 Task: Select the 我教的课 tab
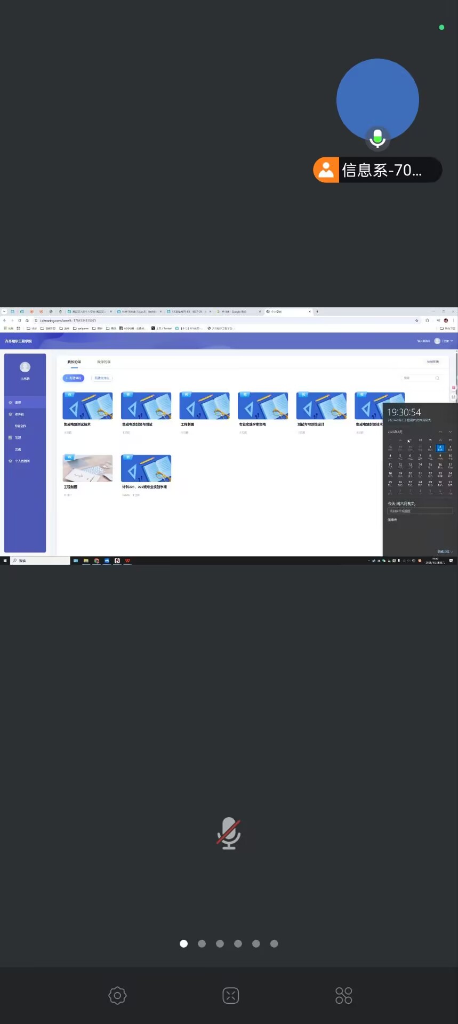tap(74, 362)
